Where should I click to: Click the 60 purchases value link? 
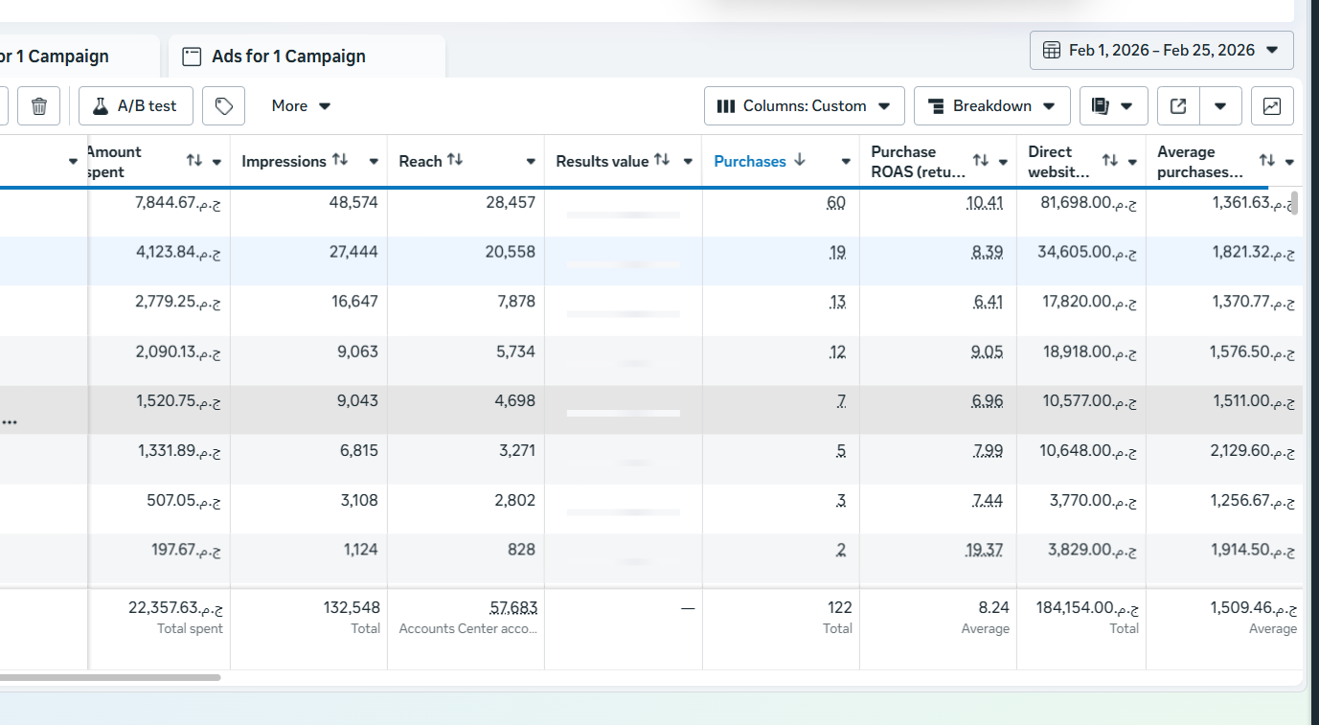click(836, 203)
